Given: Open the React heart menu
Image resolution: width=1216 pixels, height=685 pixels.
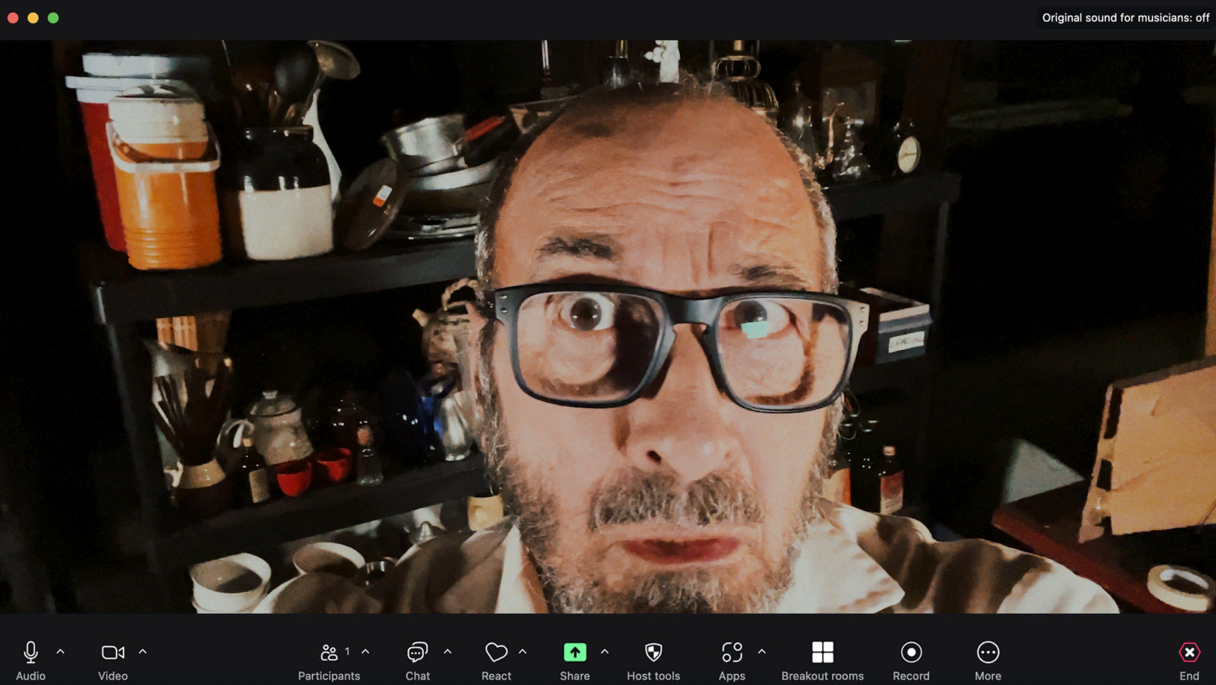Looking at the screenshot, I should (496, 652).
